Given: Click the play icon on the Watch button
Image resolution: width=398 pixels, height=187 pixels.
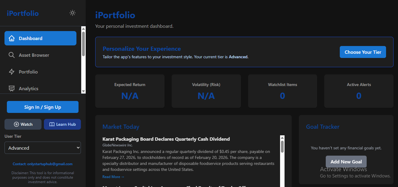Looking at the screenshot, I should point(16,124).
